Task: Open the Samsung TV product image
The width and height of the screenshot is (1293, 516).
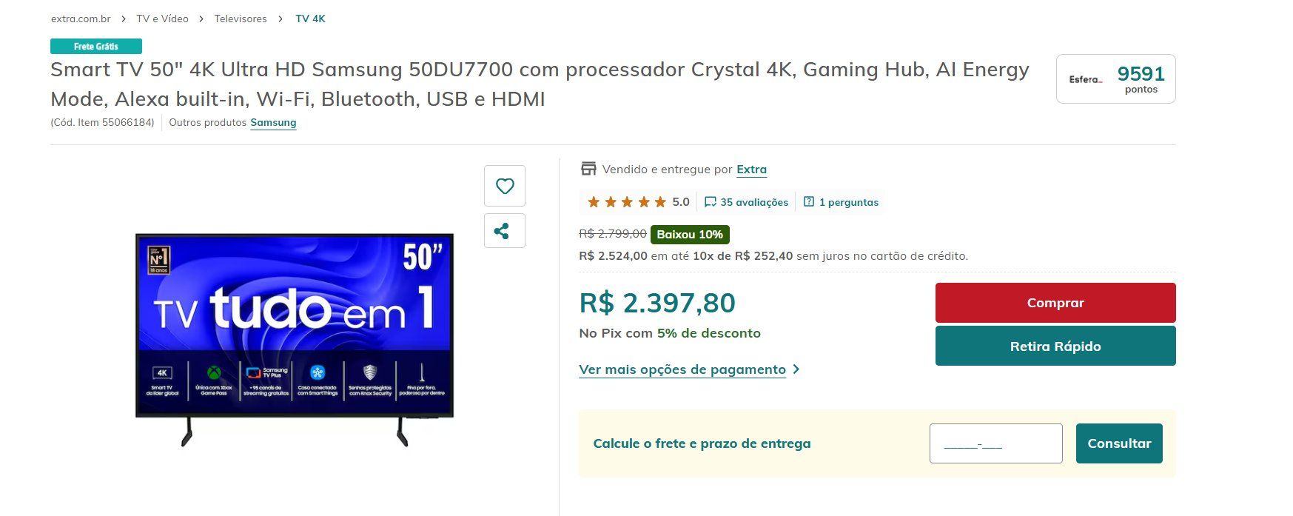Action: pos(295,340)
